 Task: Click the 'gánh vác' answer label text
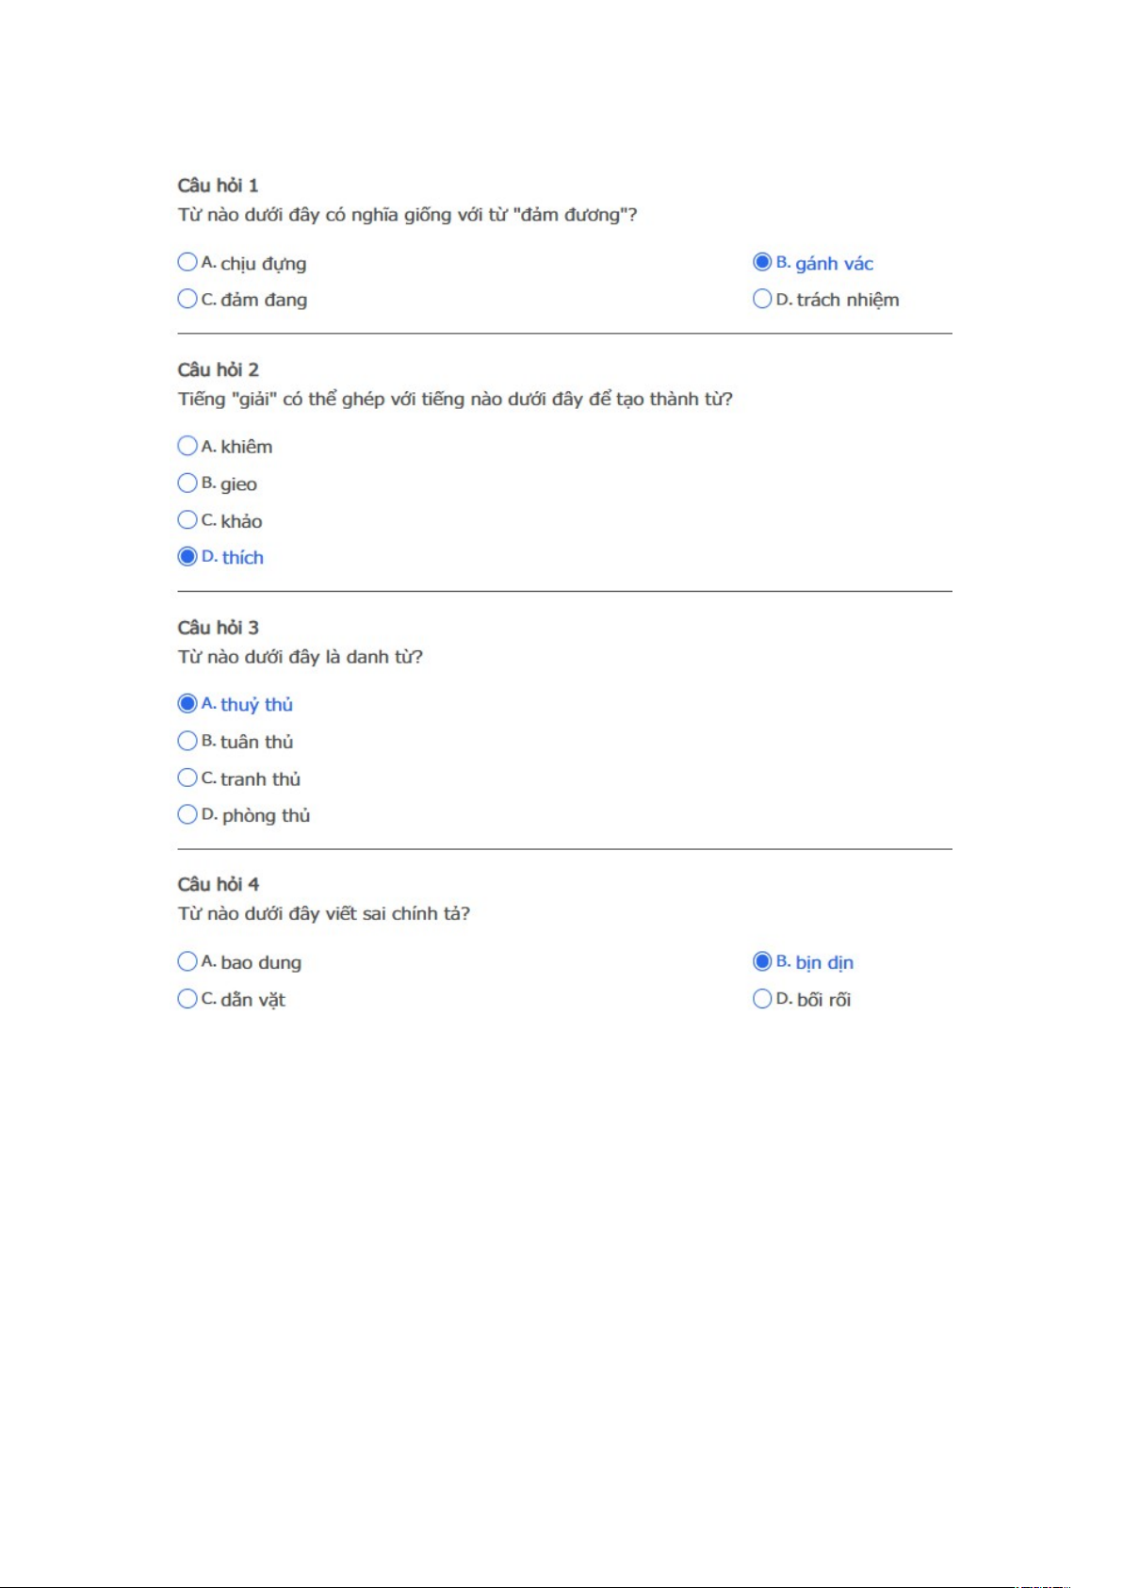coord(834,264)
